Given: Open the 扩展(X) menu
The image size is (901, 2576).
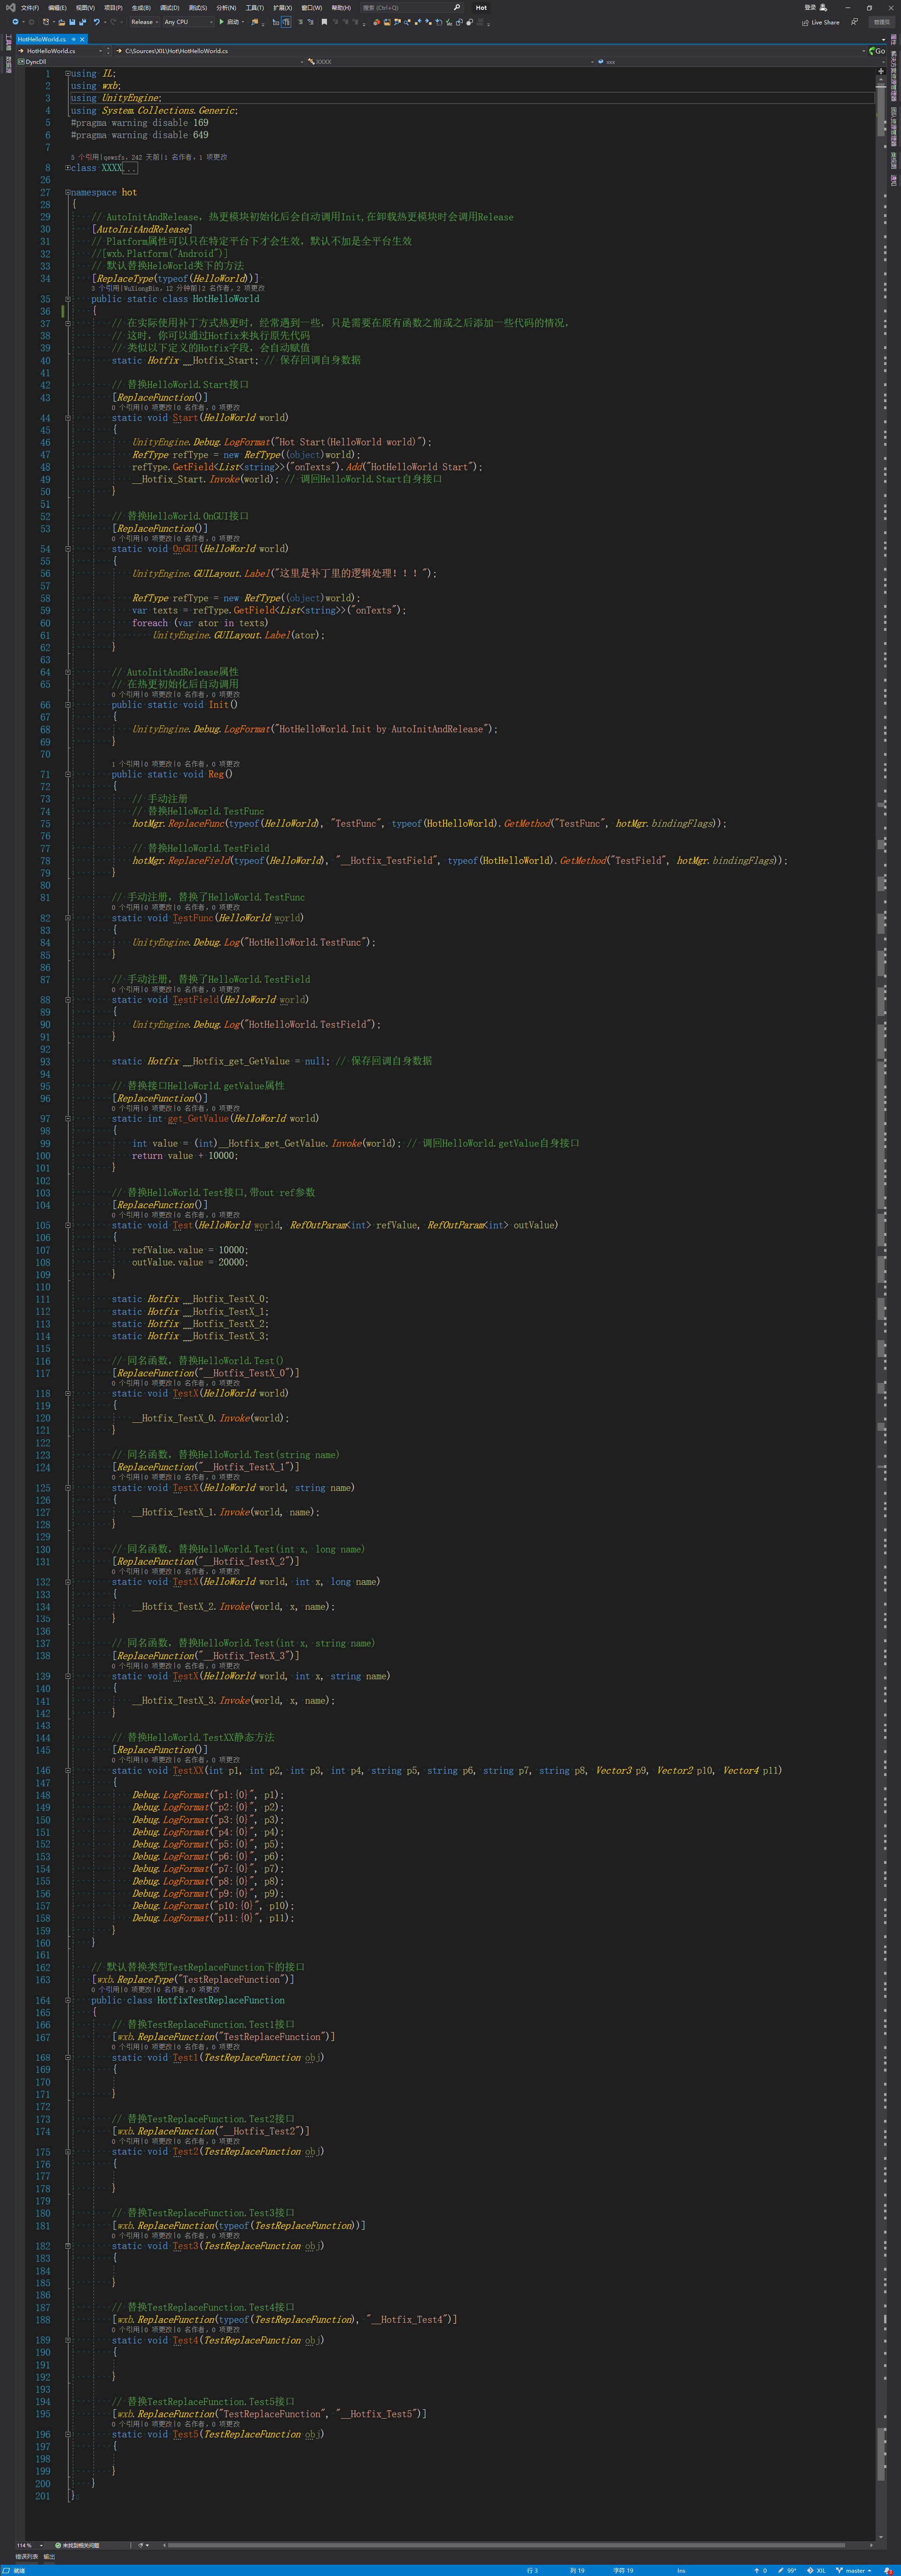Looking at the screenshot, I should click(x=283, y=8).
